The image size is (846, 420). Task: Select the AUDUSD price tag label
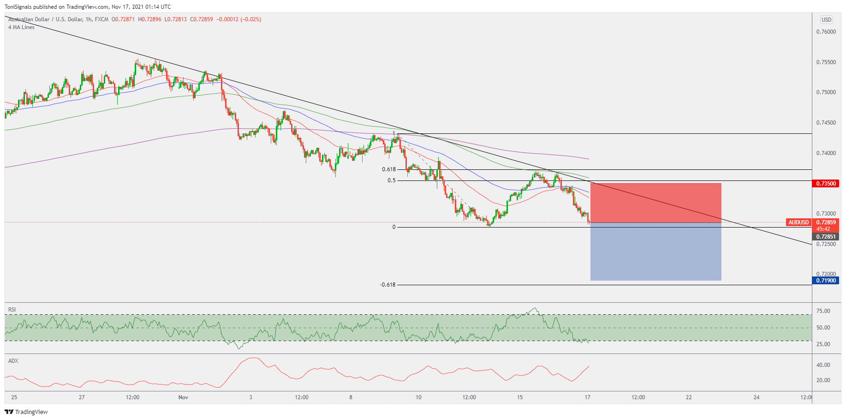798,222
